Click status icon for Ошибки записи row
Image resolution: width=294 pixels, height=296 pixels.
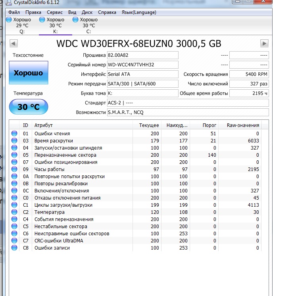14,248
